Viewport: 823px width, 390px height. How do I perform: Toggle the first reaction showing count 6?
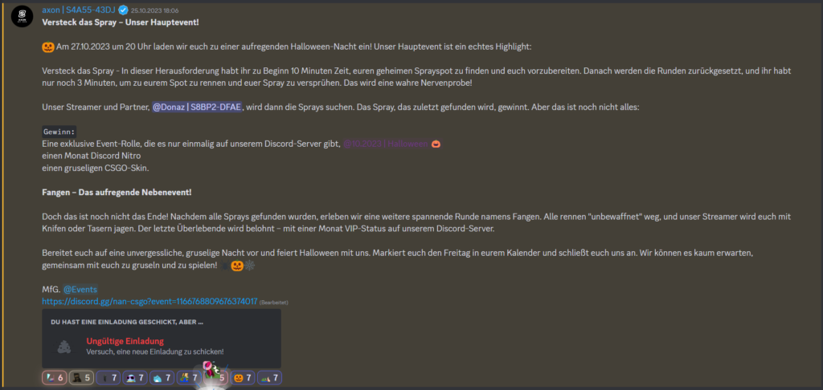pyautogui.click(x=54, y=377)
